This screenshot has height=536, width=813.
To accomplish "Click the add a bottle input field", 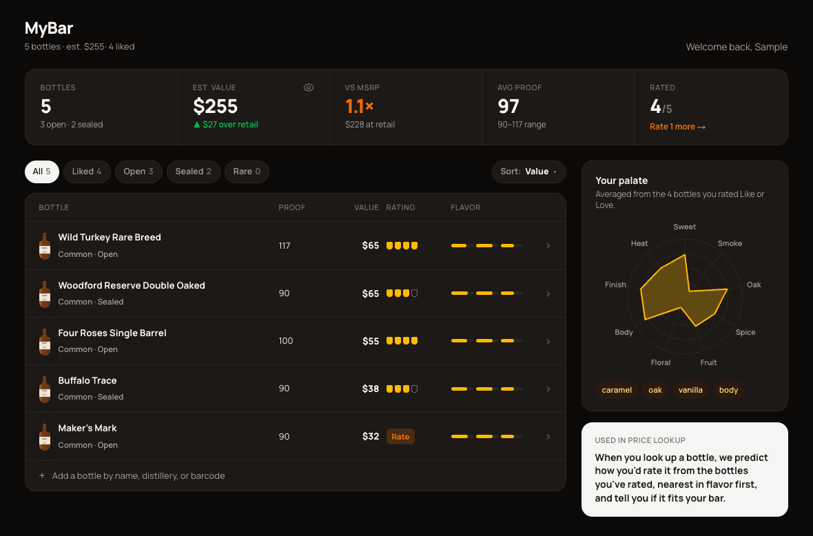I will (296, 475).
